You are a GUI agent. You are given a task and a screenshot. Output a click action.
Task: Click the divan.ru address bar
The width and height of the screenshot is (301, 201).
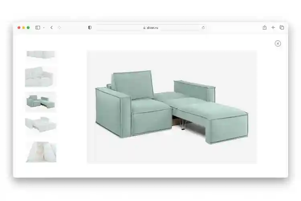(x=150, y=28)
